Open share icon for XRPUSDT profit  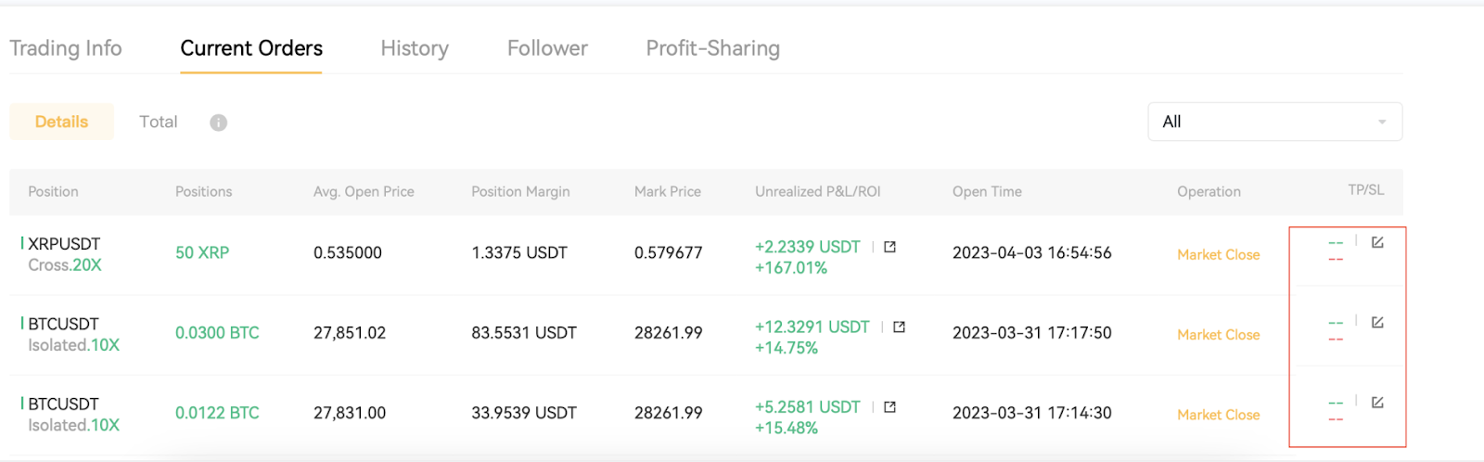coord(890,247)
